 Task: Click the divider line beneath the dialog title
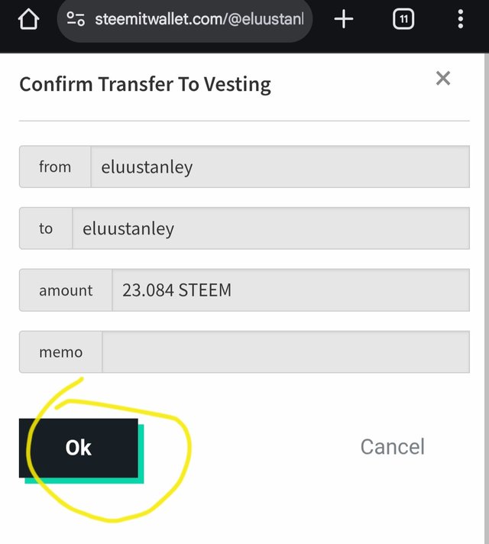pyautogui.click(x=244, y=121)
